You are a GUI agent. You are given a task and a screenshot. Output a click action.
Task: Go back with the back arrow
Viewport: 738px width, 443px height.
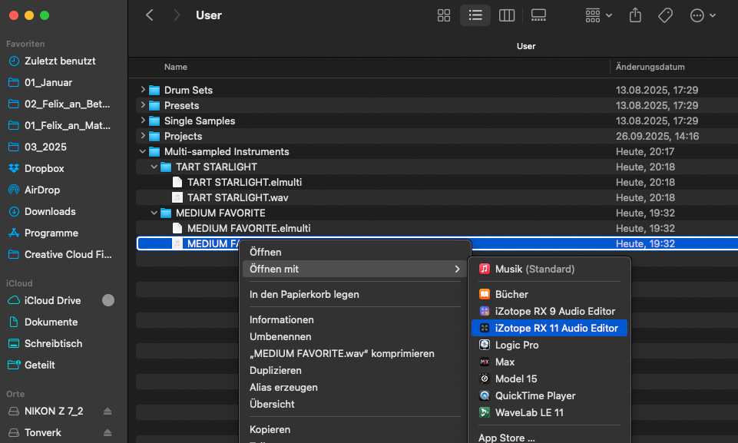point(150,15)
